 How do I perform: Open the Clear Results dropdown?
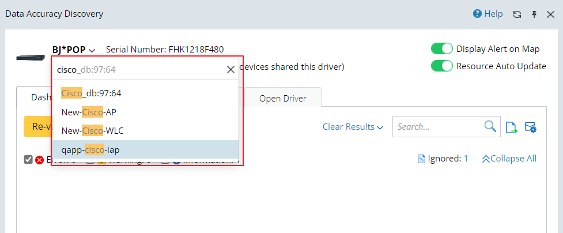coord(353,127)
